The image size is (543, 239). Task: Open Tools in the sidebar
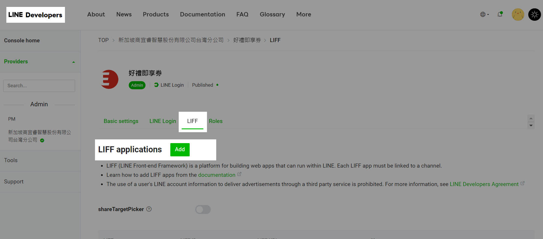pyautogui.click(x=11, y=160)
